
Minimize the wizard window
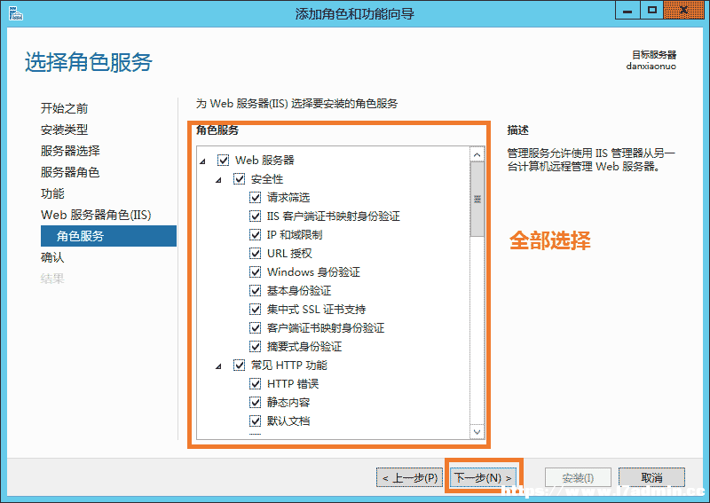627,11
